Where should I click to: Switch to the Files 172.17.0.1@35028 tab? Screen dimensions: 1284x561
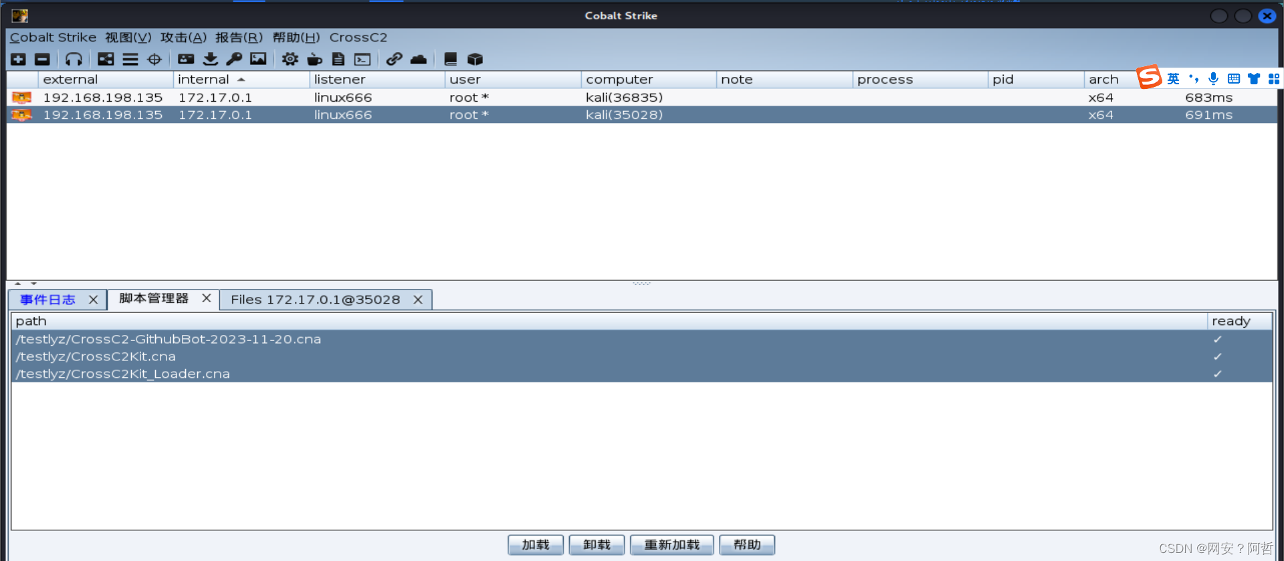pyautogui.click(x=316, y=300)
